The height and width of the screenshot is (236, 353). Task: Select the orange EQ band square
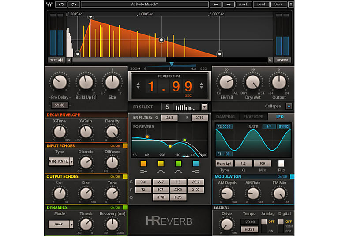(x=143, y=164)
